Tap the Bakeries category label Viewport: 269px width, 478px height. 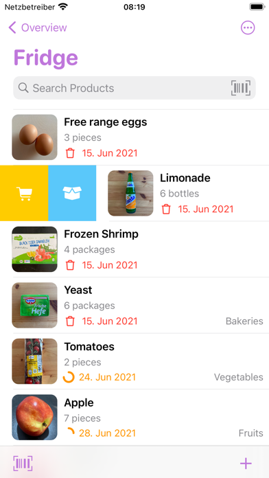pos(244,321)
